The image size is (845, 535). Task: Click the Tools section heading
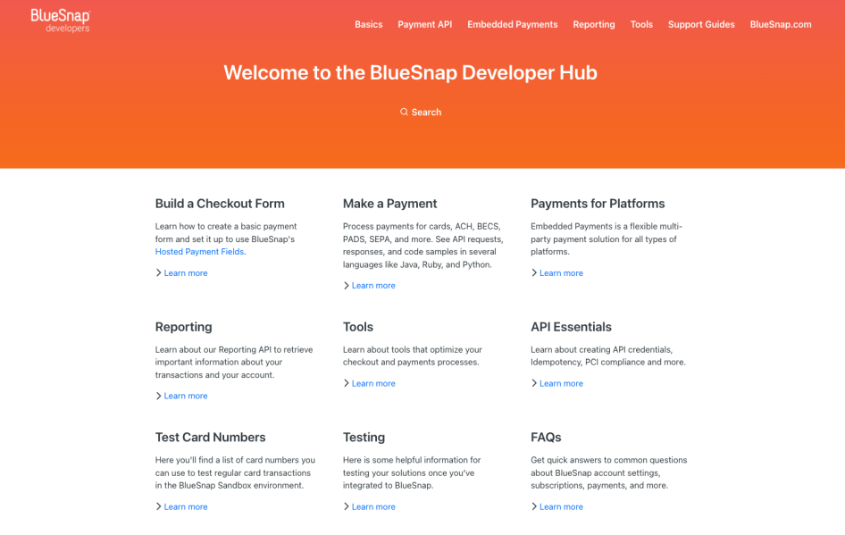click(x=358, y=327)
